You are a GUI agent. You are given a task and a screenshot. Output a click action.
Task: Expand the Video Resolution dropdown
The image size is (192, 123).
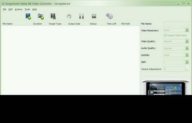coord(187,30)
